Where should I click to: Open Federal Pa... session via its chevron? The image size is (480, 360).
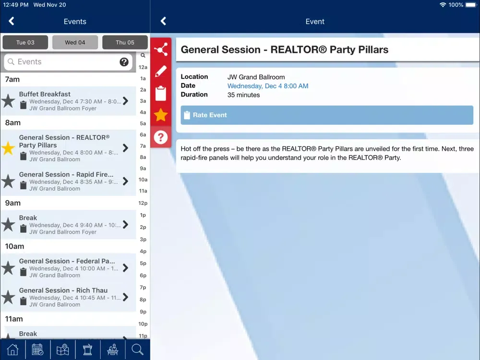click(x=125, y=268)
